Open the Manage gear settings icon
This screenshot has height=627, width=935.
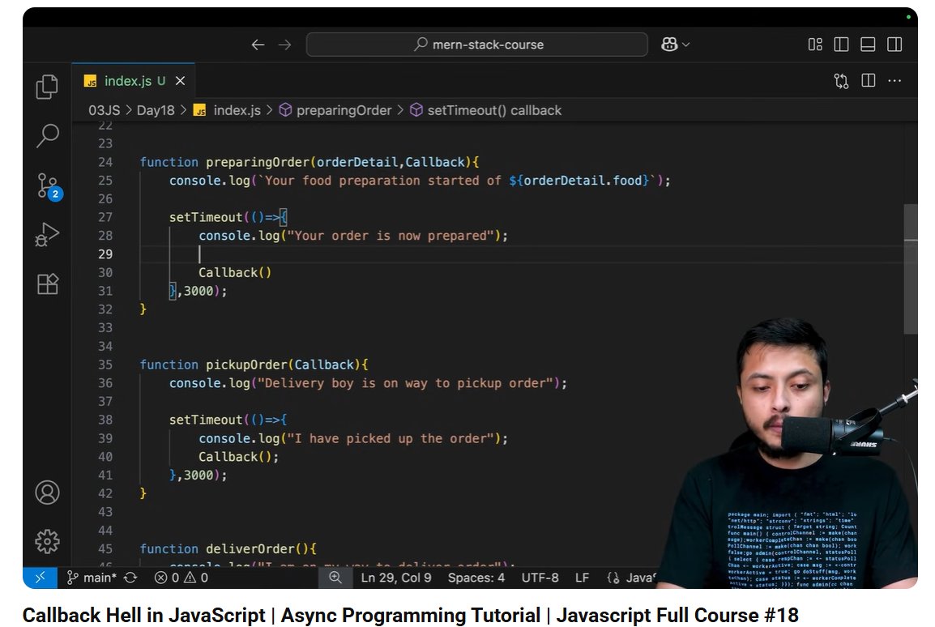click(x=47, y=541)
